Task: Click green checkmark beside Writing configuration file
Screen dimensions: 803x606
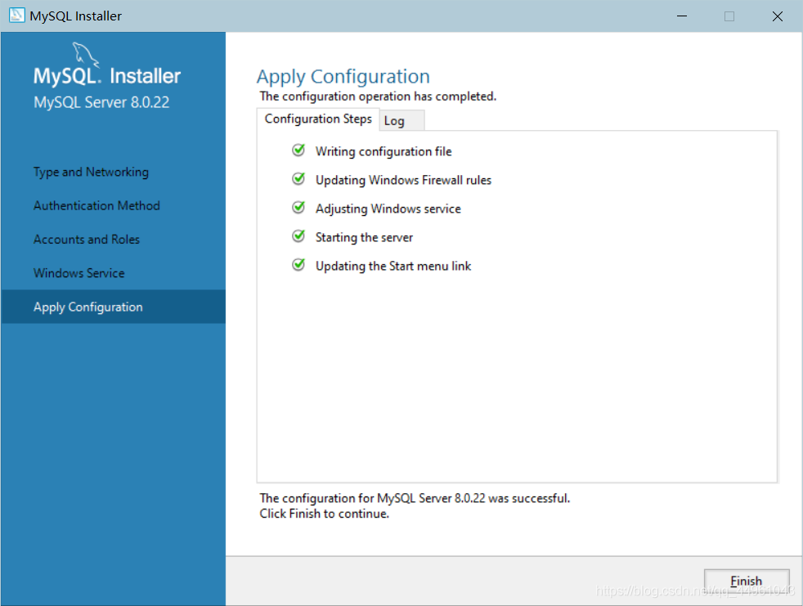Action: click(x=298, y=150)
